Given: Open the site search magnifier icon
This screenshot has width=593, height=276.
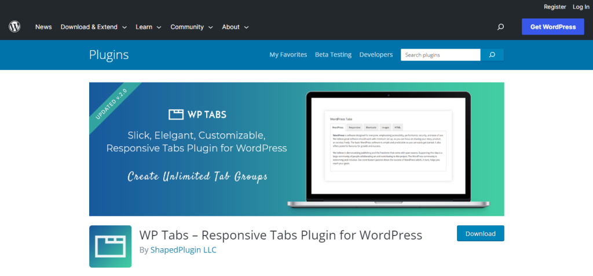Looking at the screenshot, I should click(500, 27).
